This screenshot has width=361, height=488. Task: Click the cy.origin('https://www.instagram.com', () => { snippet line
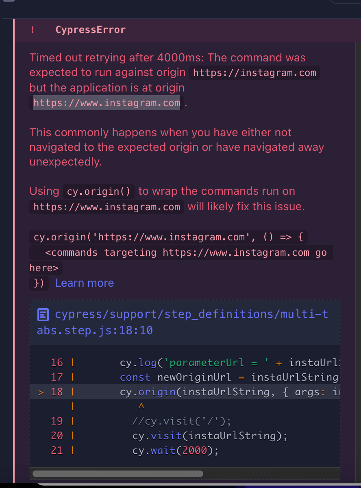(x=169, y=237)
